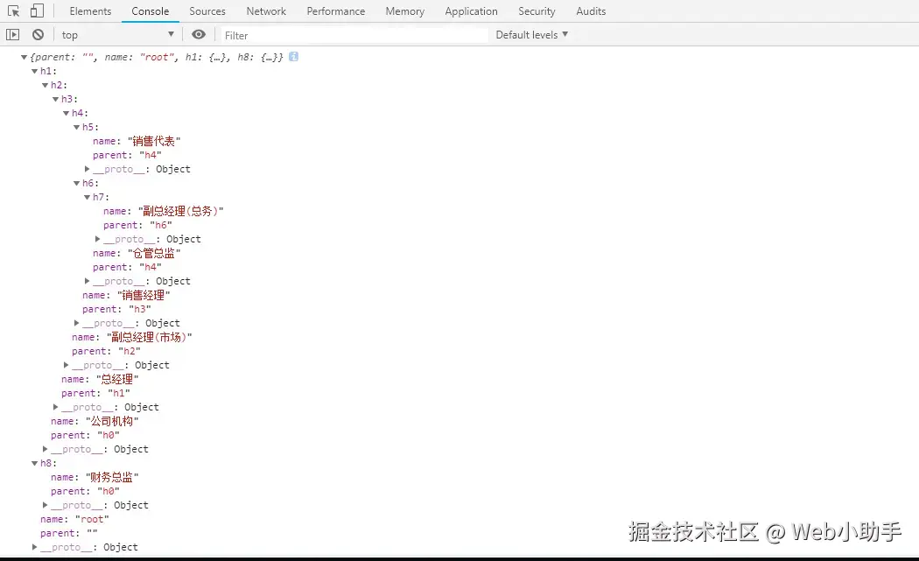
Task: Open the Default levels dropdown
Action: point(530,34)
